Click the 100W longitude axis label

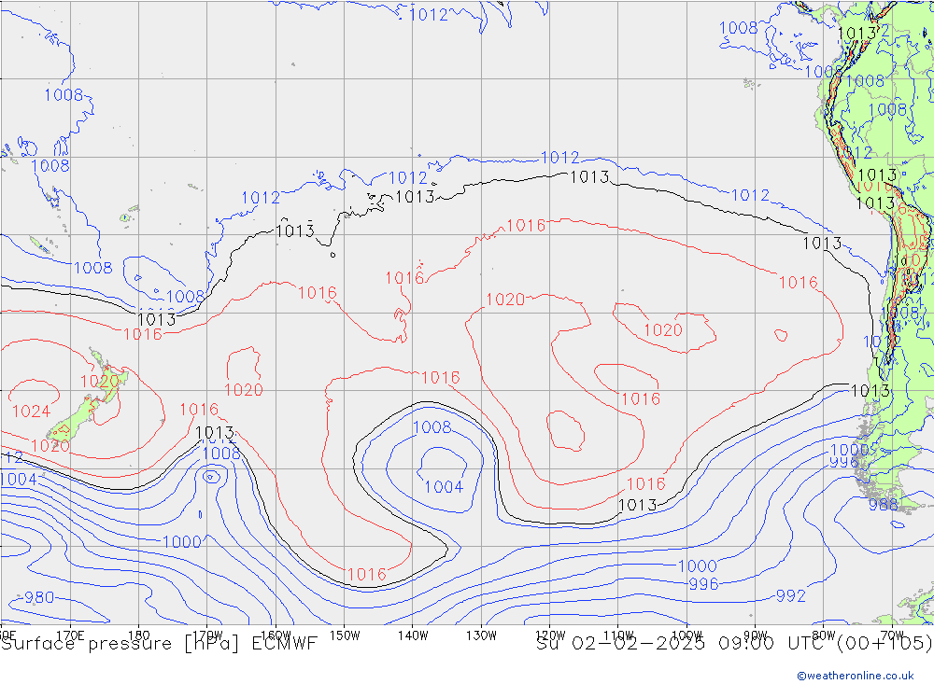click(686, 635)
